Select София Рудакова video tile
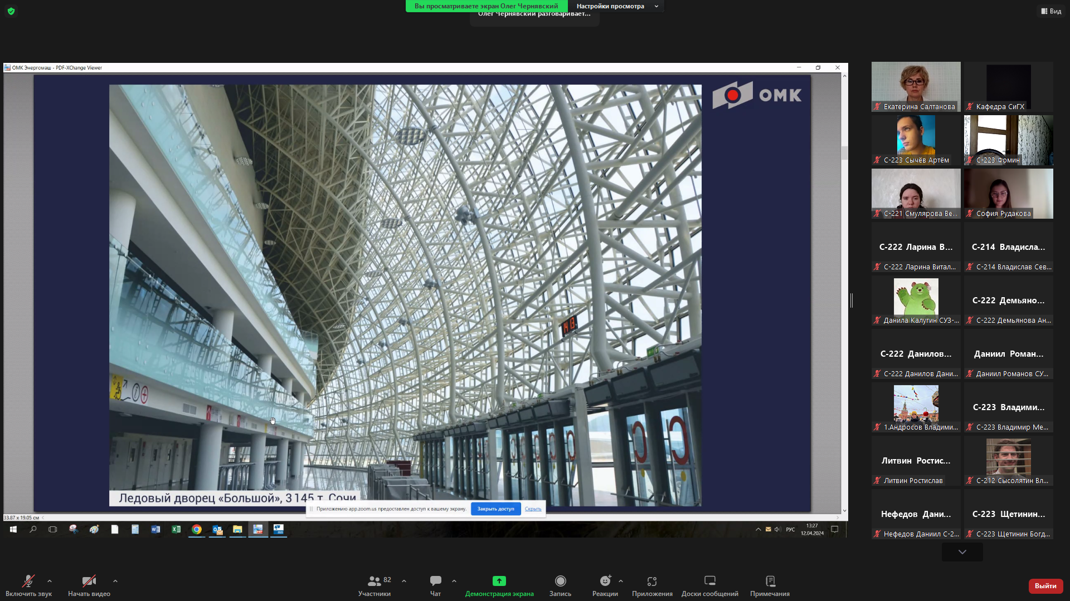This screenshot has height=601, width=1070. pos(1009,194)
